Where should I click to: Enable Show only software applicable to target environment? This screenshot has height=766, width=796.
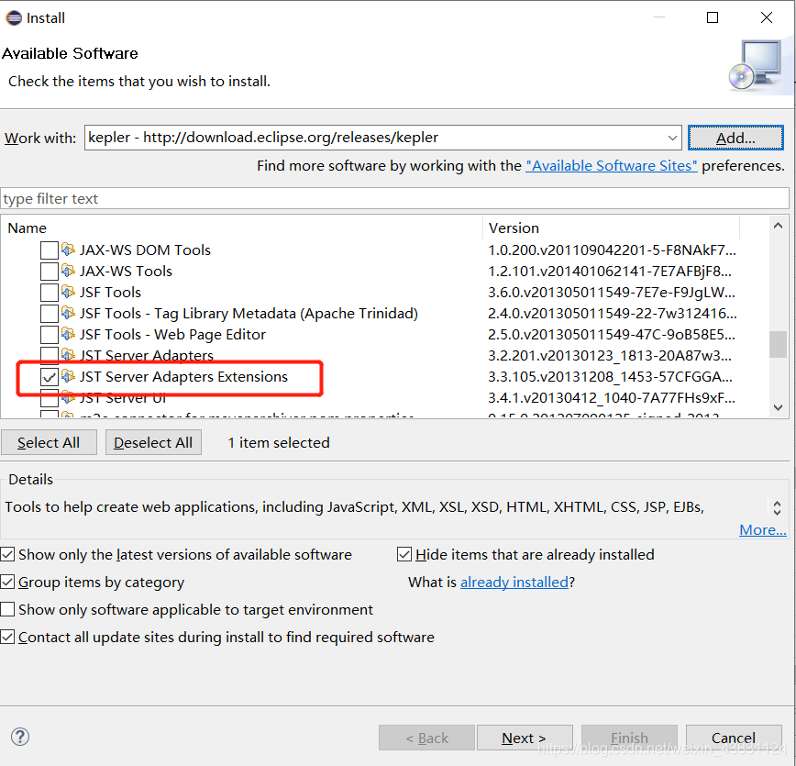pos(9,609)
